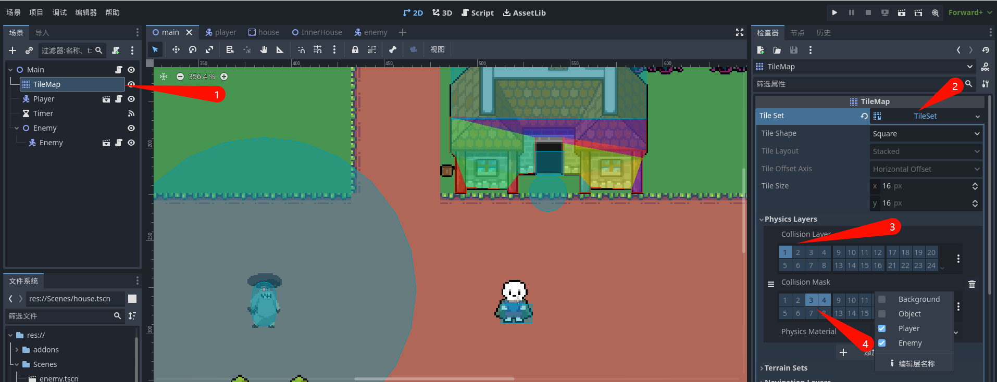997x382 pixels.
Task: Choose the Rotate Mode tool
Action: [193, 49]
